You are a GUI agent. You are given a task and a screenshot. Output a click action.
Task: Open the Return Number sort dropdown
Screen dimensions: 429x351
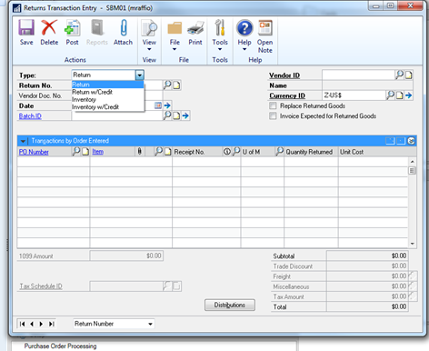150,324
